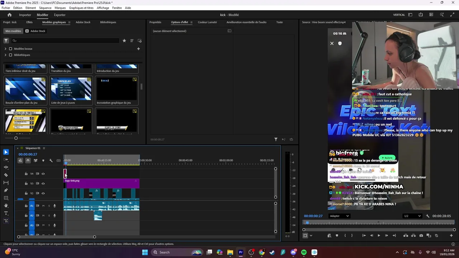The image size is (459, 258).
Task: Add a marker in the timeline
Action: [x=43, y=161]
